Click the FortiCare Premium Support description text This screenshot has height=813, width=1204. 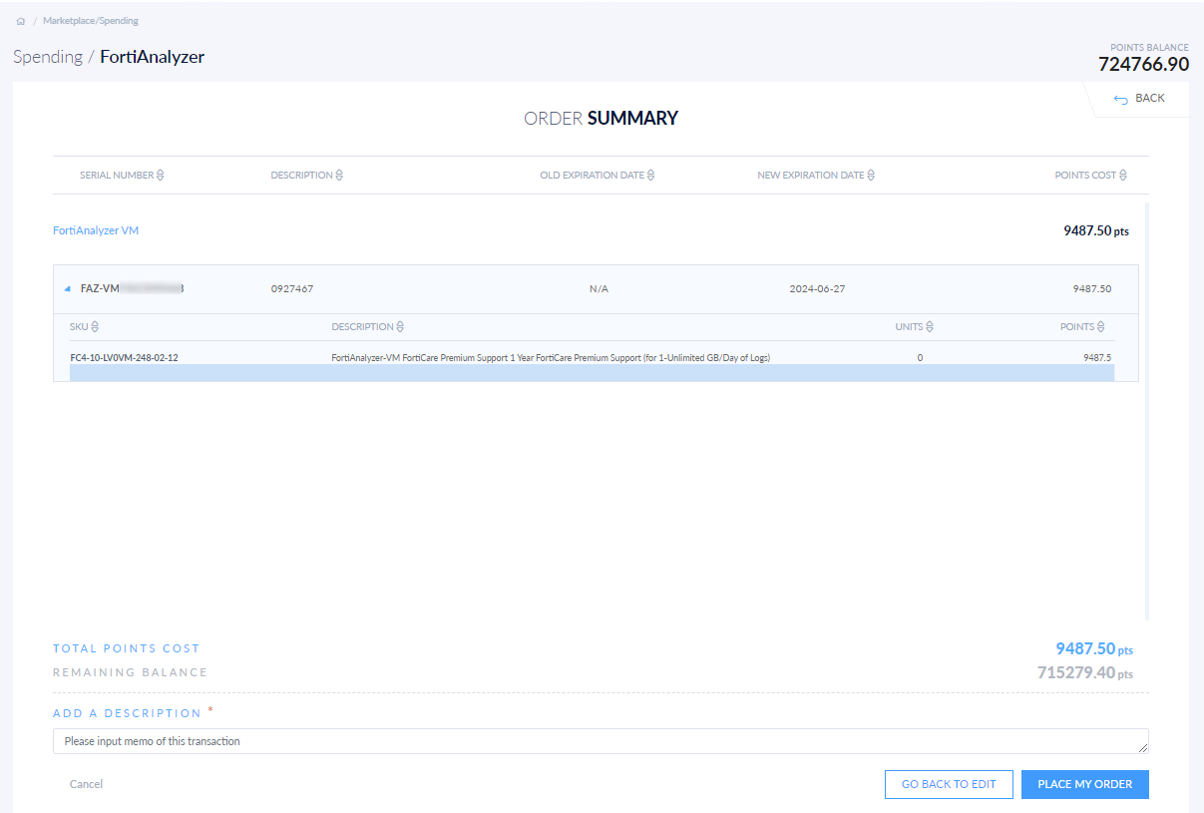(x=551, y=357)
